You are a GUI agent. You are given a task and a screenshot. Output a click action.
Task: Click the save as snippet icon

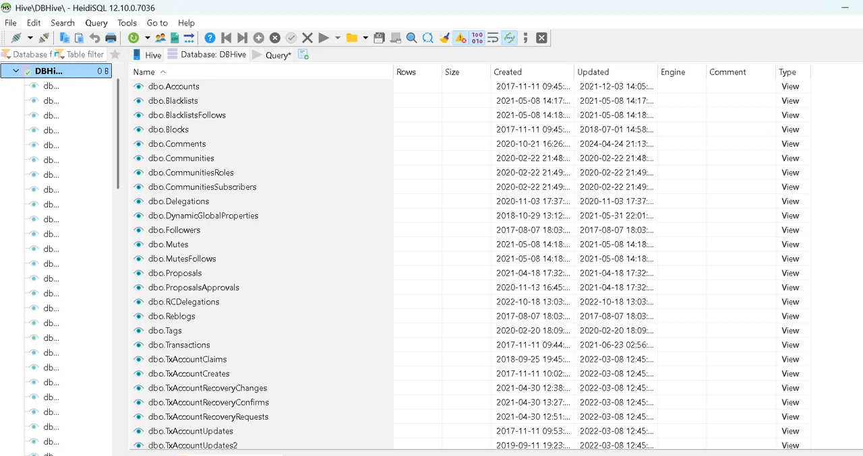pyautogui.click(x=396, y=38)
